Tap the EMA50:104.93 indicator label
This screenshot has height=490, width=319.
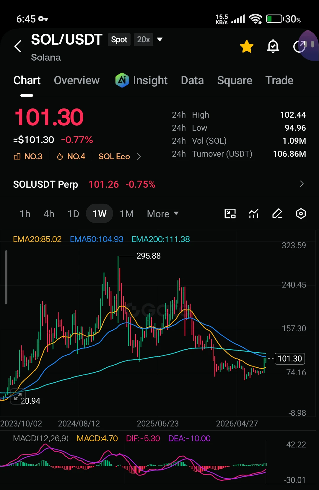pyautogui.click(x=97, y=239)
